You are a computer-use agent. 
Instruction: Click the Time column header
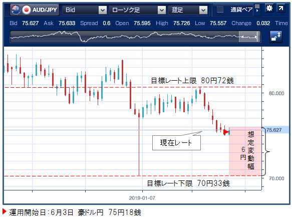tap(281, 23)
